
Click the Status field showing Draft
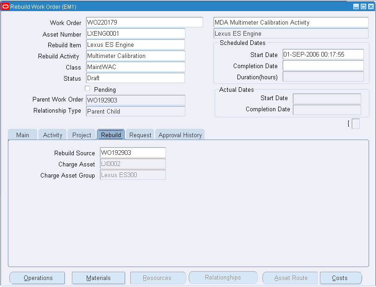pos(134,78)
